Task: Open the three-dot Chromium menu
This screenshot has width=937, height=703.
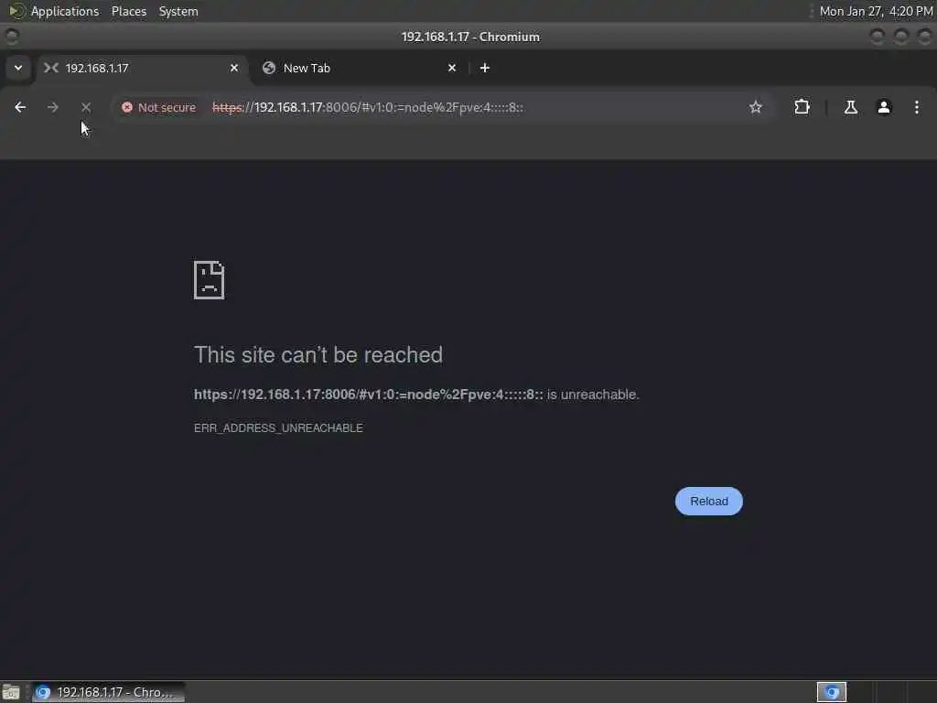Action: pyautogui.click(x=917, y=107)
